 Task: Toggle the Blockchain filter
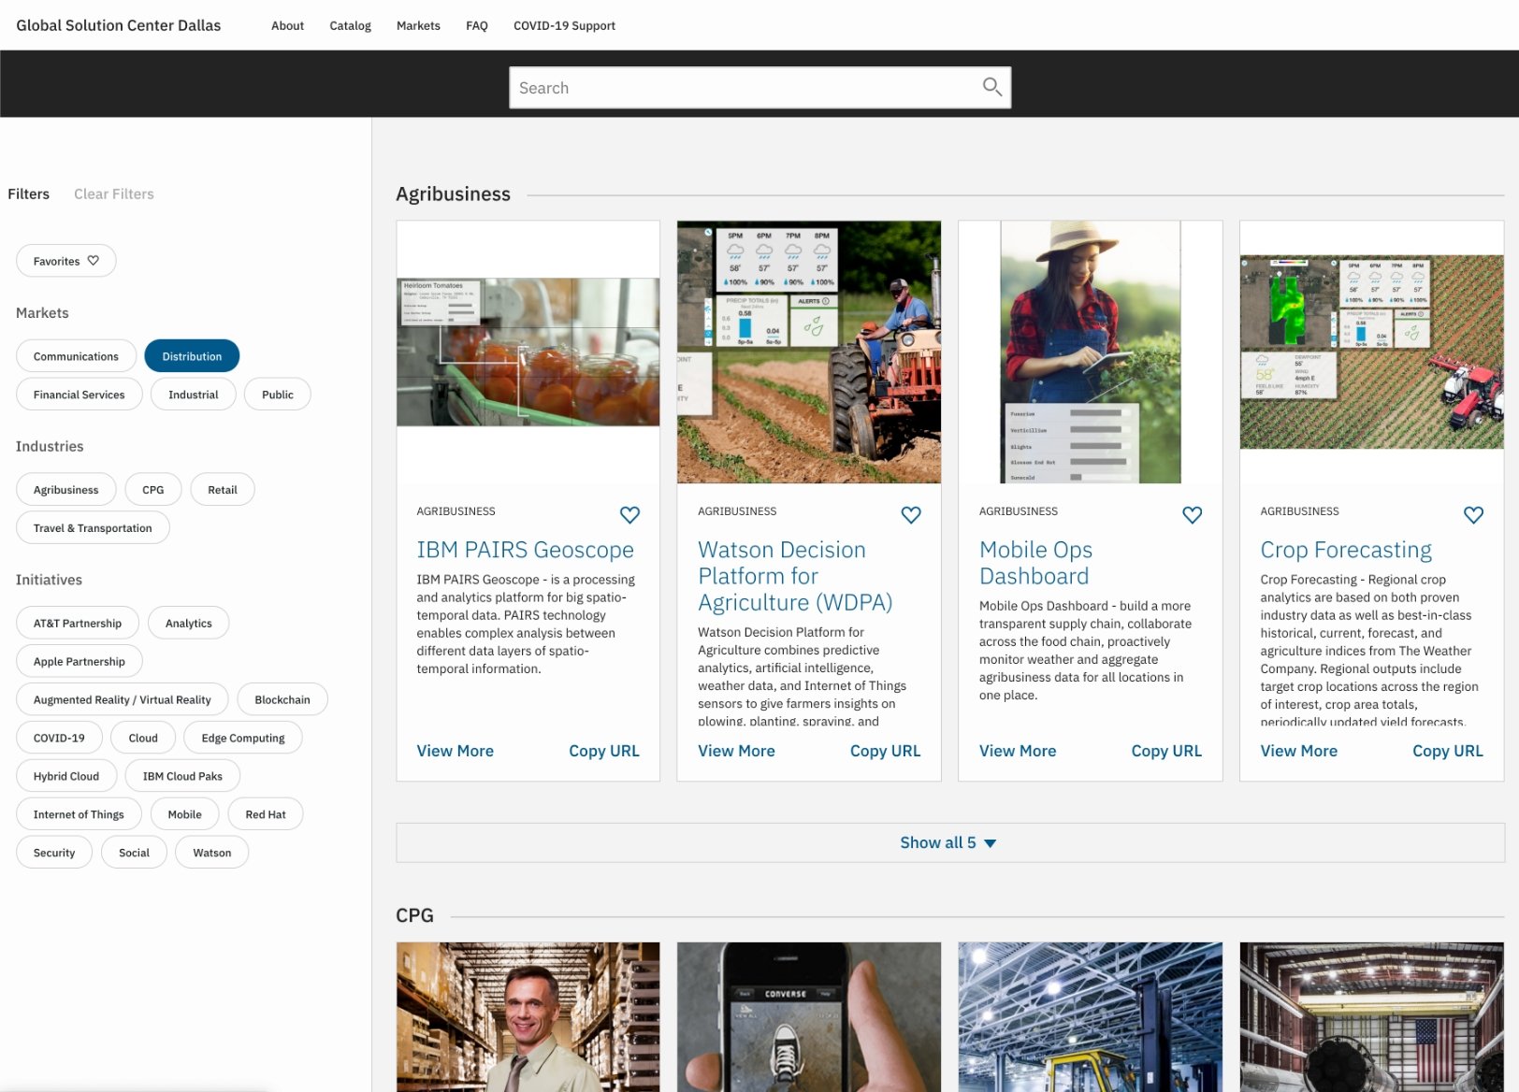(282, 700)
